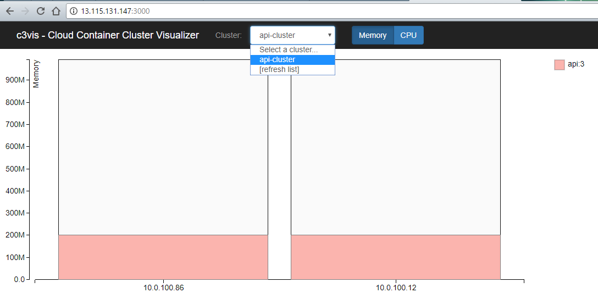598x304 pixels.
Task: Click the 10.0.100.86 instance label
Action: pos(164,288)
